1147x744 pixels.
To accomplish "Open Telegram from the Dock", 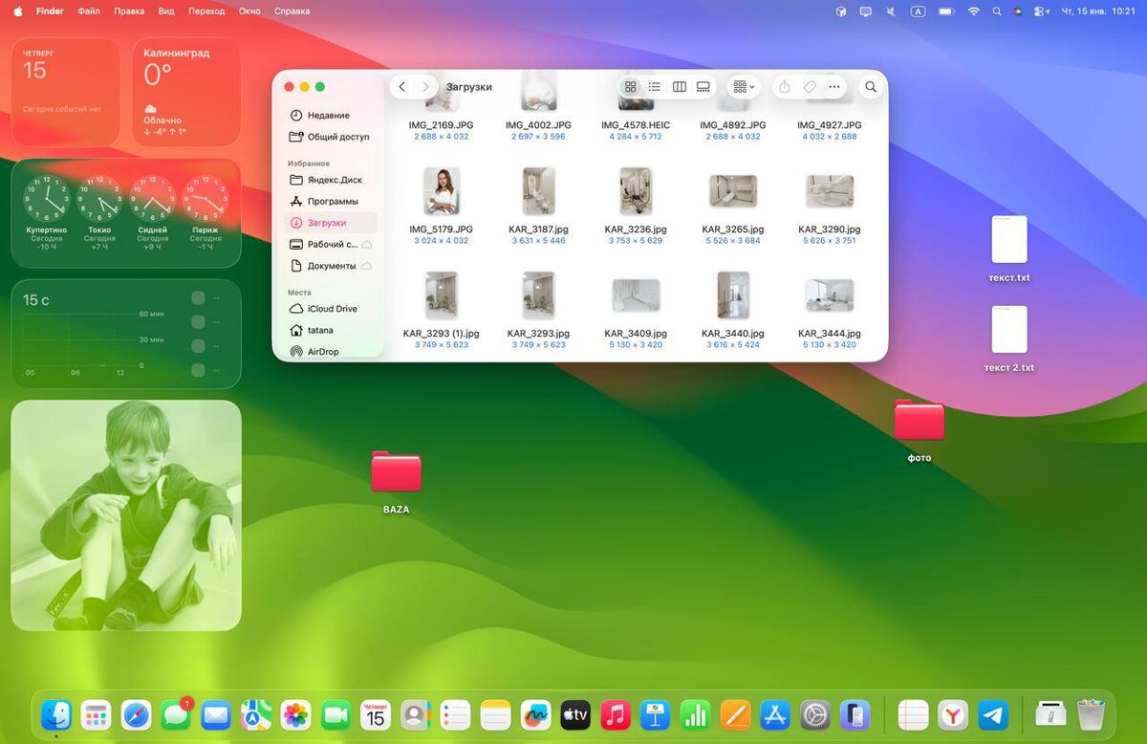I will click(993, 714).
